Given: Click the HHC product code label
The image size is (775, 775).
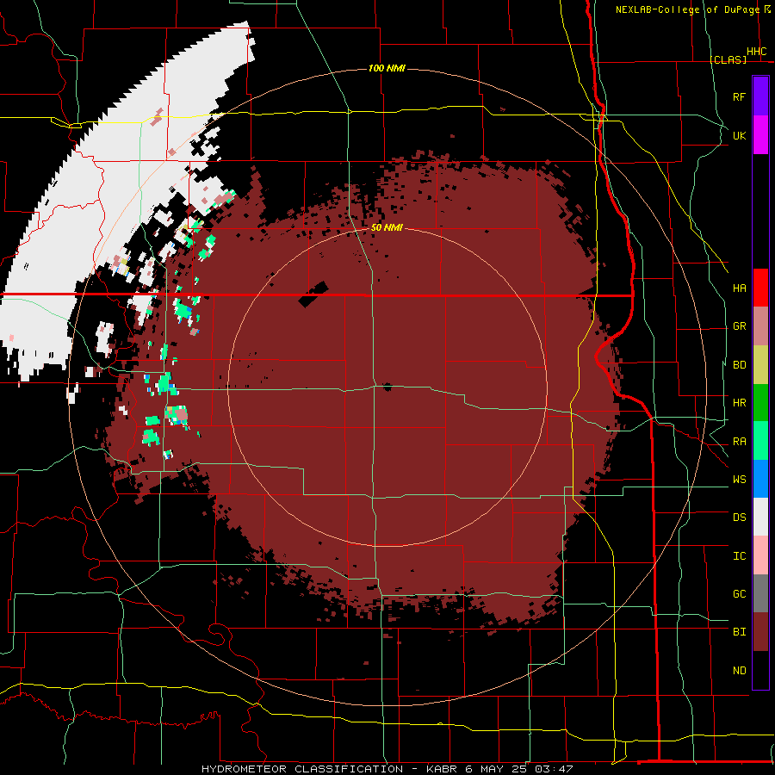Looking at the screenshot, I should pyautogui.click(x=756, y=52).
